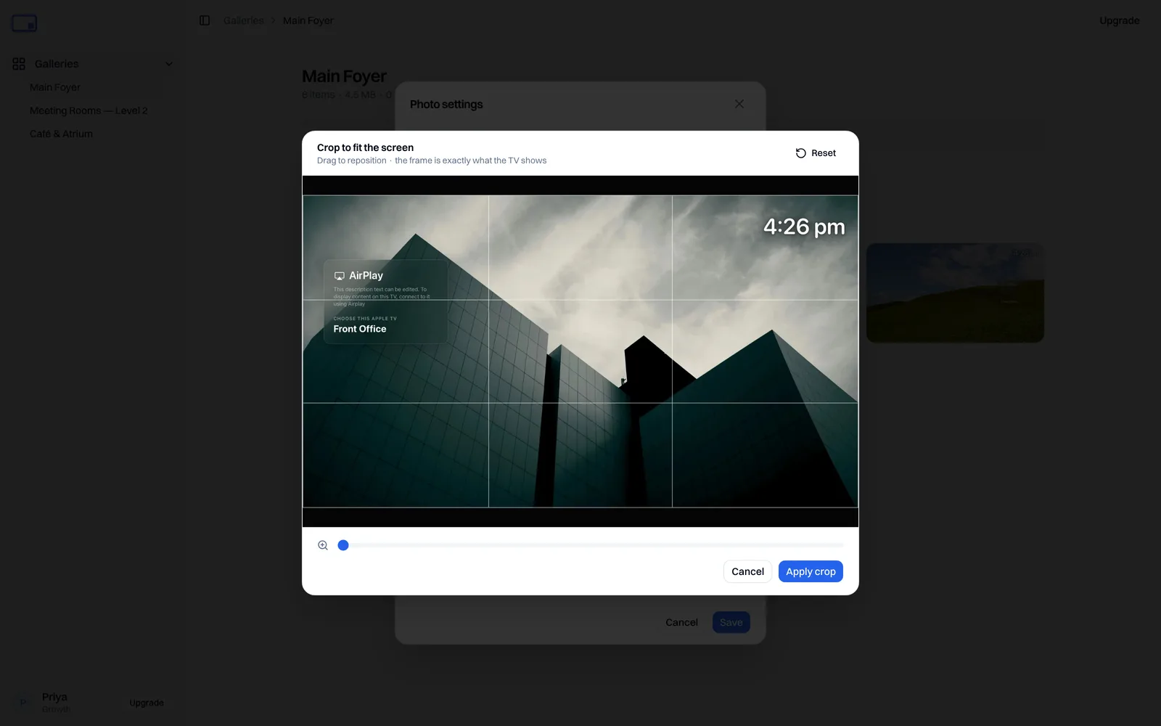Open Galleries breadcrumb link
Viewport: 1161px width, 726px height.
[x=244, y=20]
